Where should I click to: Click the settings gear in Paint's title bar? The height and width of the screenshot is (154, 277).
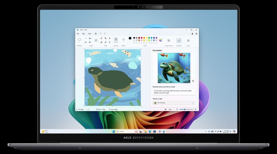pos(196,34)
